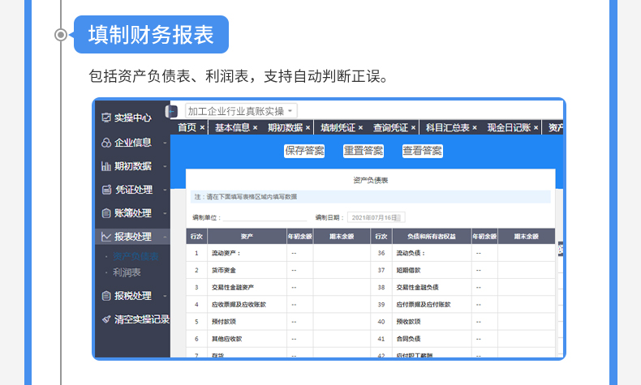The width and height of the screenshot is (641, 385).
Task: Close the 基本信息 tab
Action: (256, 128)
